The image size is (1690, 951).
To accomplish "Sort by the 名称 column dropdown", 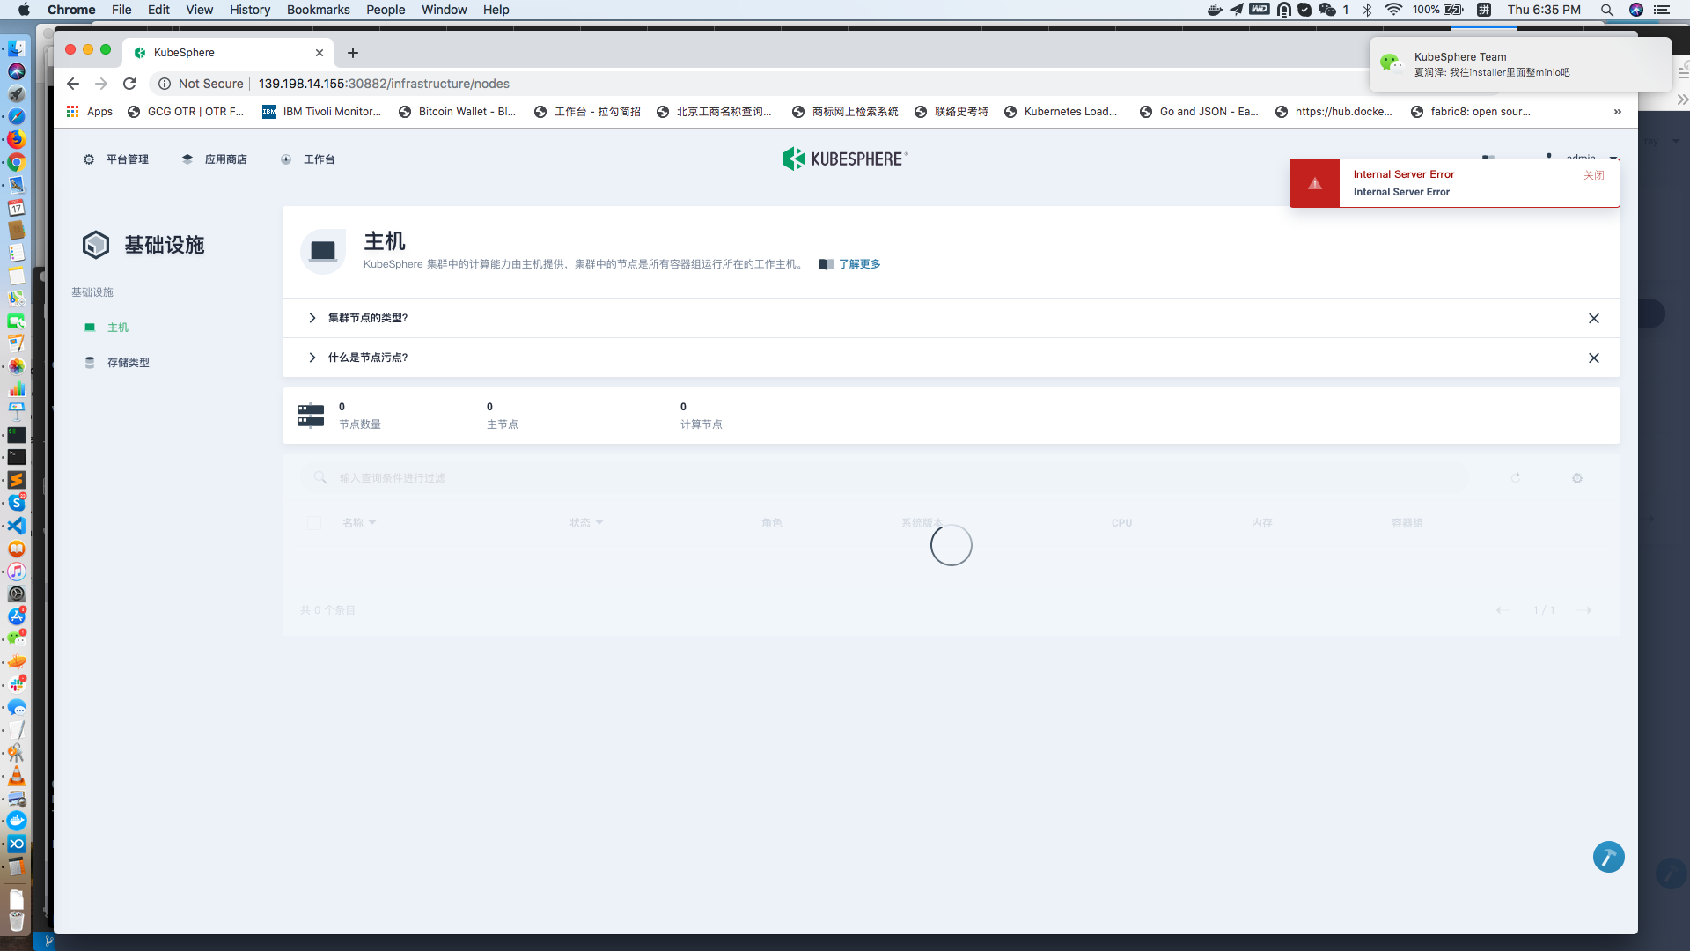I will pos(359,523).
